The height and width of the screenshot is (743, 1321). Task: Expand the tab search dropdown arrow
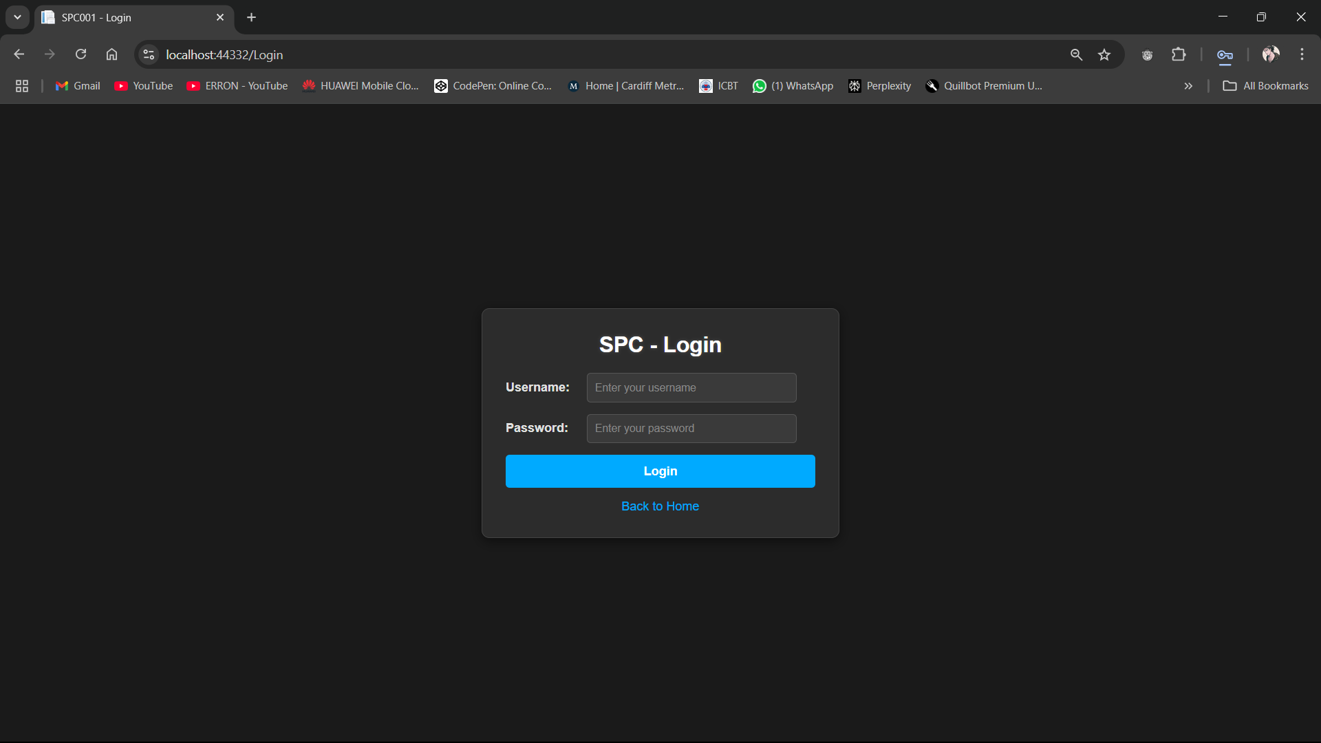pyautogui.click(x=17, y=17)
